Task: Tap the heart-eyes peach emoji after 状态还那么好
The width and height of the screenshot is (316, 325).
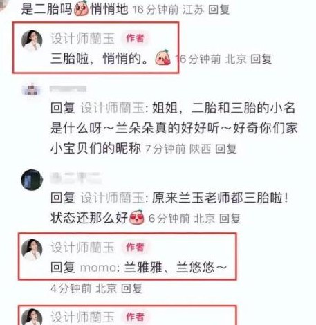Action: coord(137,217)
